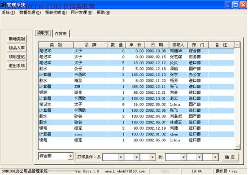
Task: Open the 报表生成(R) menu
Action: tap(56, 13)
